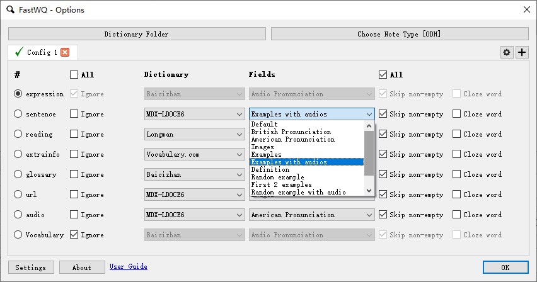Open the Longman dictionary dropdown

point(195,134)
